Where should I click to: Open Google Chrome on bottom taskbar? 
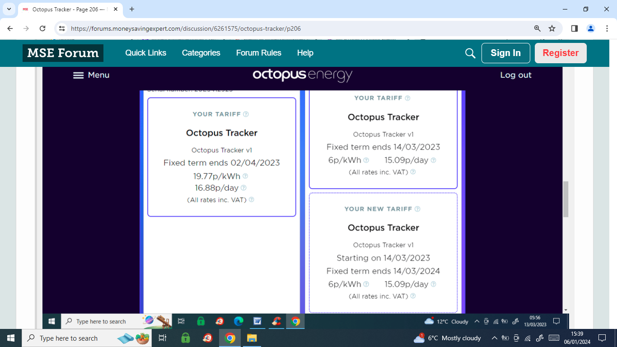point(230,338)
